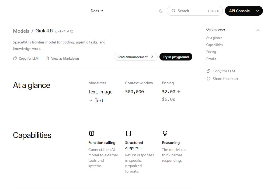
Task: Click Share feedback in the sidebar
Action: (x=223, y=79)
